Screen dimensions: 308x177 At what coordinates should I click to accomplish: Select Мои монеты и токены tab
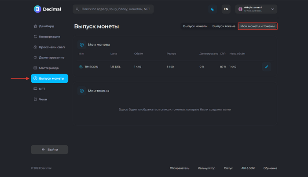coord(257,26)
